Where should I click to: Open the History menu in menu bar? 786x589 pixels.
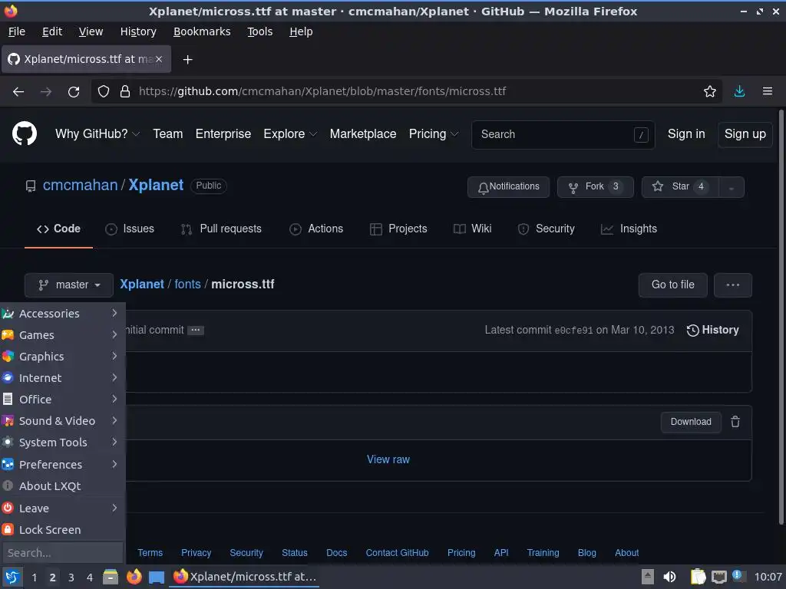pyautogui.click(x=138, y=31)
